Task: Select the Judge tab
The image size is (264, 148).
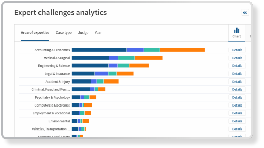Action: [83, 33]
